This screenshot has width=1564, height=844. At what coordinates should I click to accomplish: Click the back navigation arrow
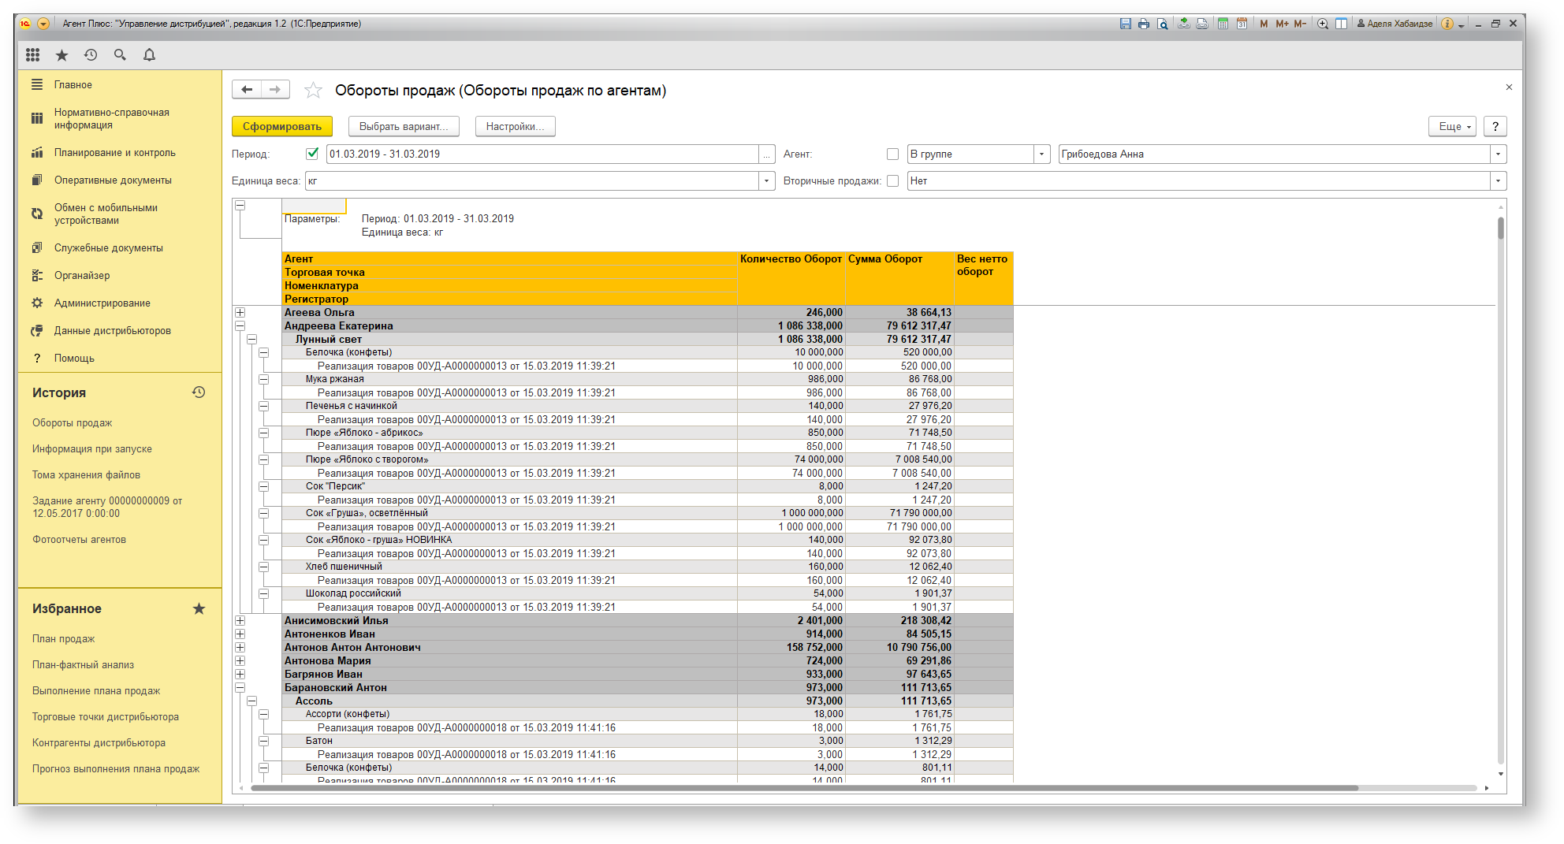[247, 90]
